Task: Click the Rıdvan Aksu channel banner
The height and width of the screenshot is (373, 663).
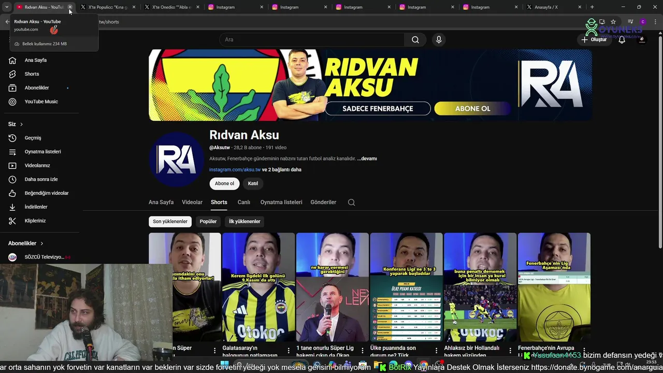Action: [x=370, y=85]
